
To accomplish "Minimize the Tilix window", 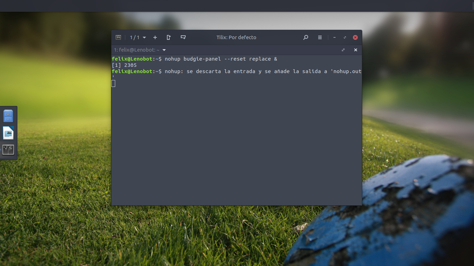I will 335,37.
